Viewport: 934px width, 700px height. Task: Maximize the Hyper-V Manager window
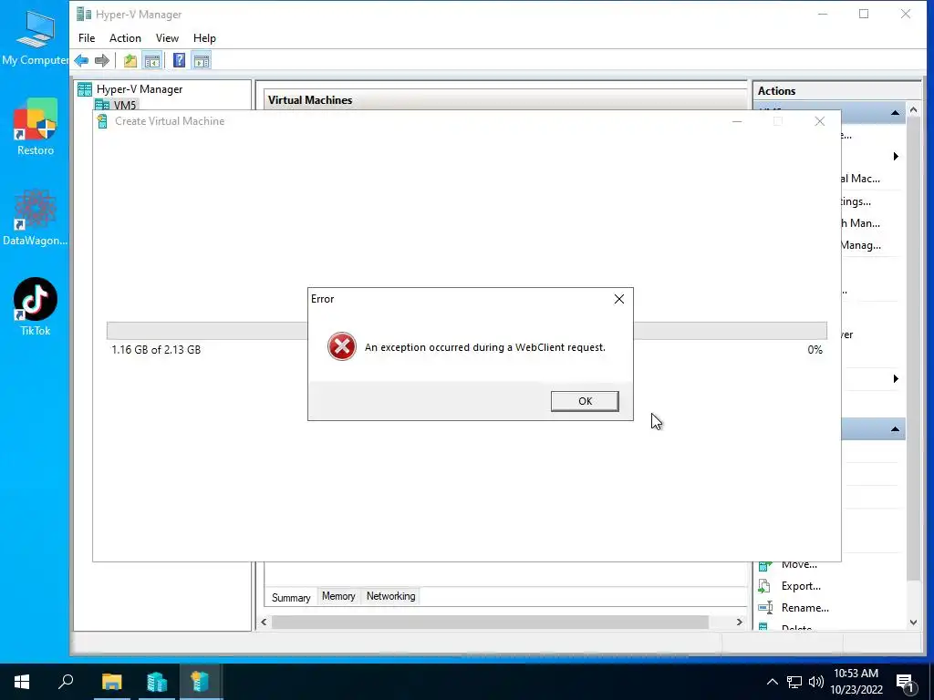(864, 15)
